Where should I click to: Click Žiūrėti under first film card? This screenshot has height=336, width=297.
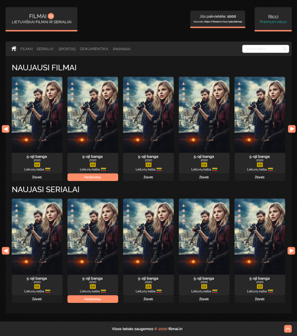pyautogui.click(x=37, y=177)
